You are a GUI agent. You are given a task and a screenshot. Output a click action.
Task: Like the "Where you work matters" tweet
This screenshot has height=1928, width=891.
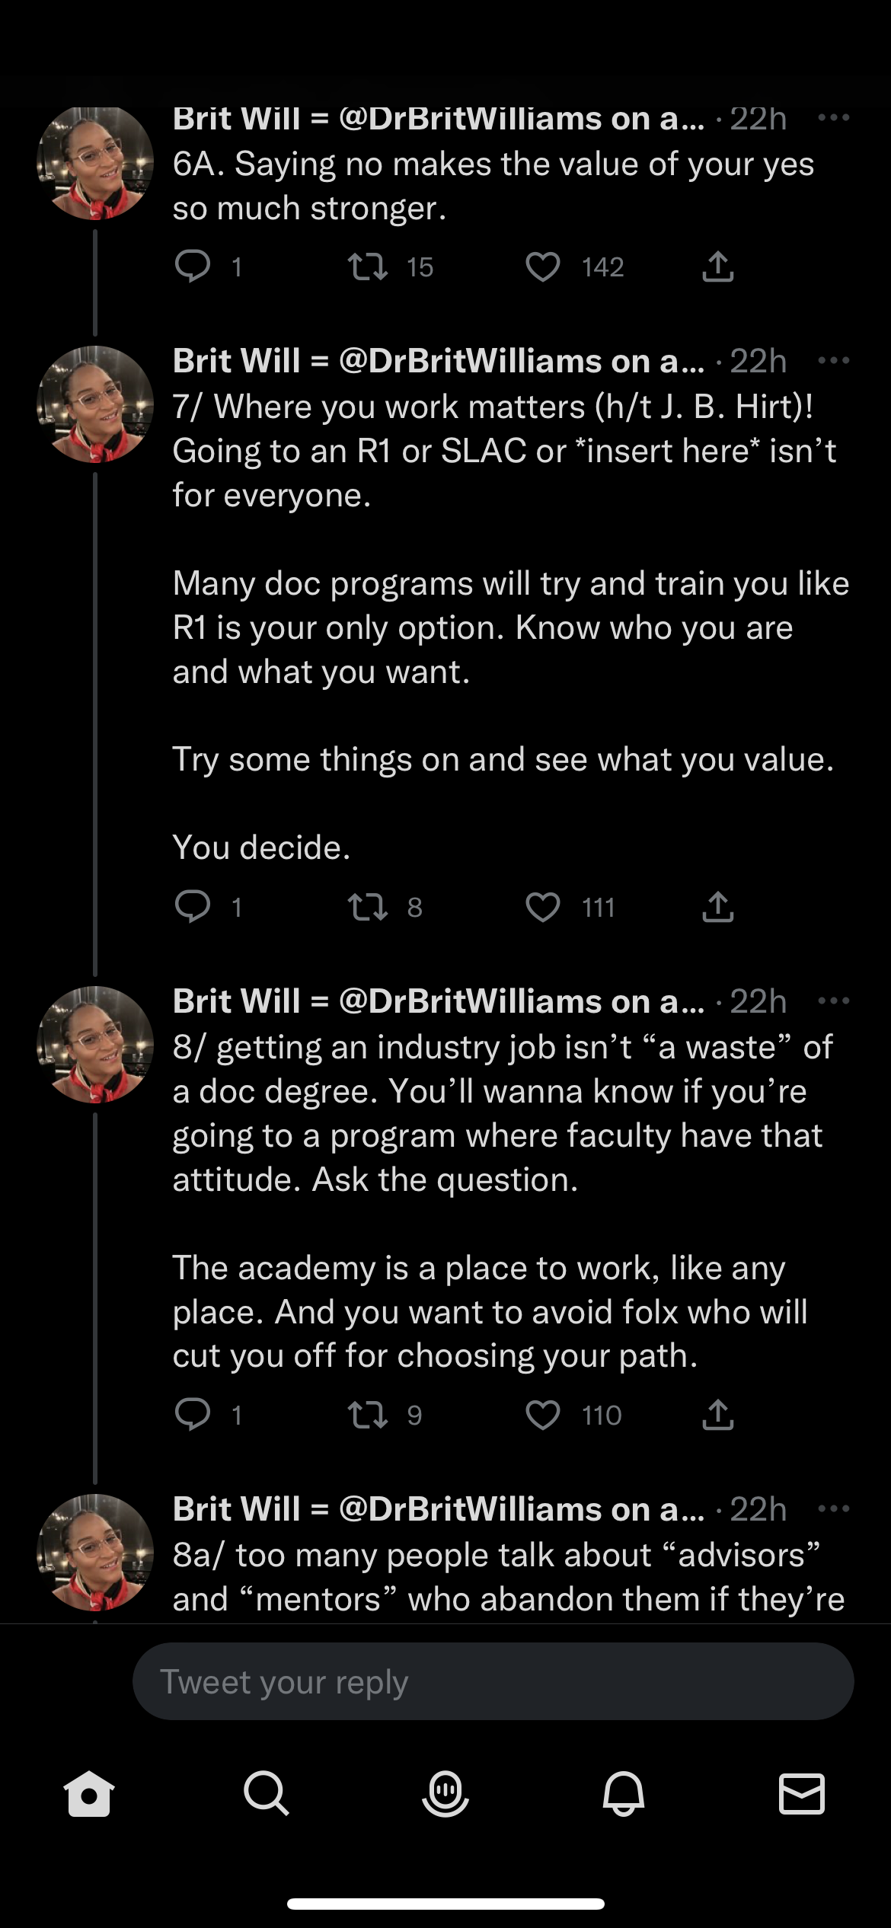coord(542,907)
